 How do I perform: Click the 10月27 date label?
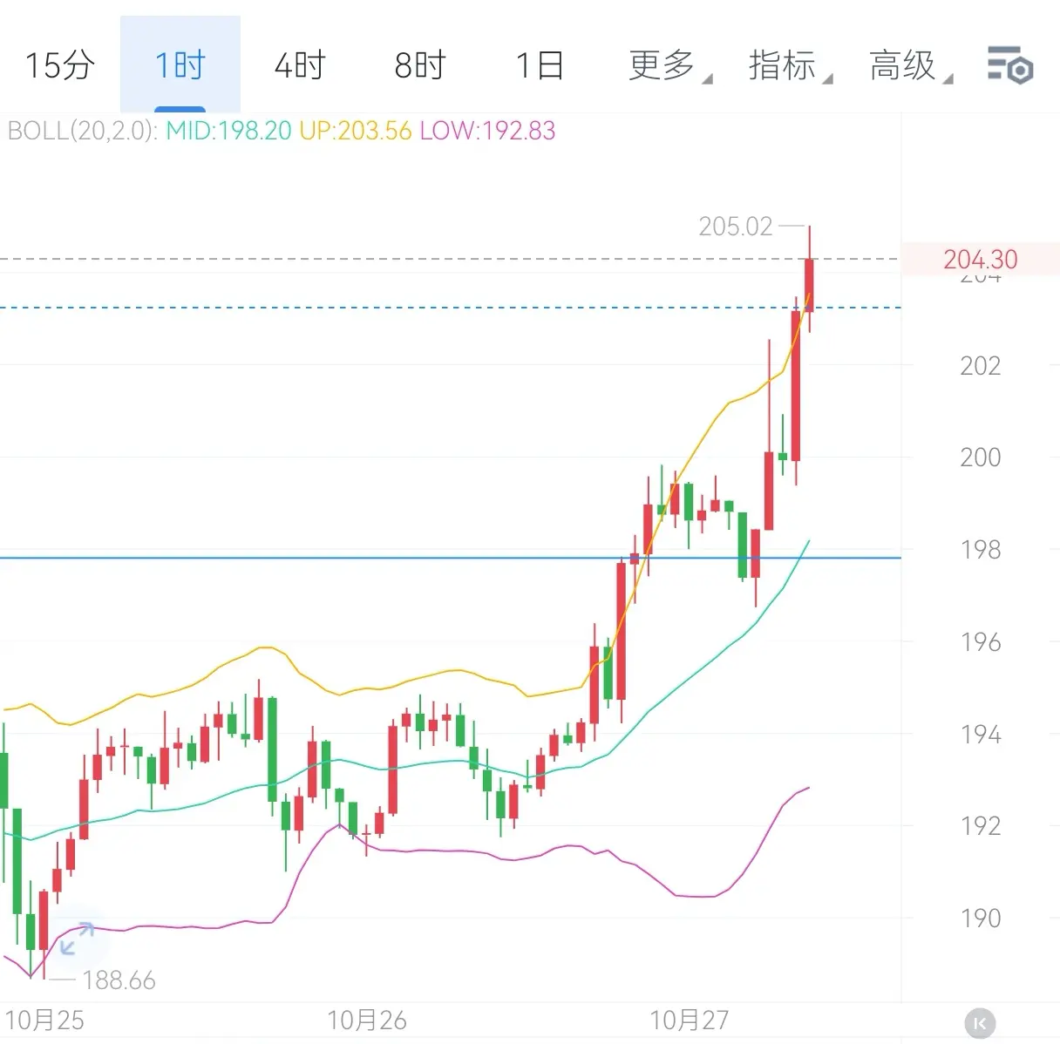click(690, 1020)
